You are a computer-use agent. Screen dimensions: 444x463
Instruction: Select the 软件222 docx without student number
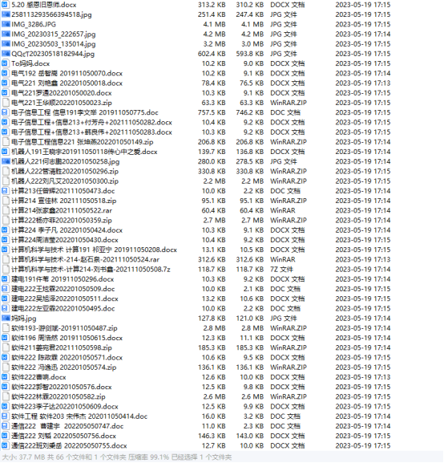pyautogui.click(x=38, y=377)
